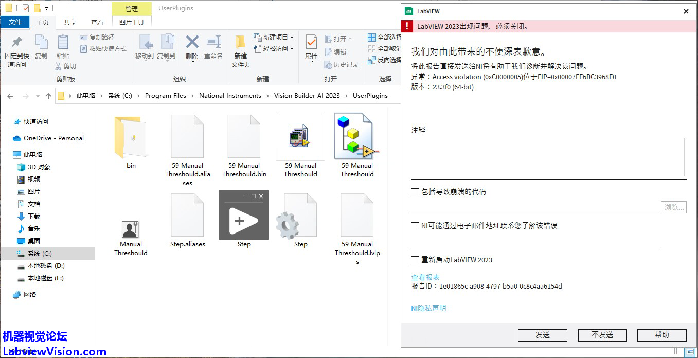The height and width of the screenshot is (358, 698).
Task: Open the 文件 menu tab
Action: (x=15, y=22)
